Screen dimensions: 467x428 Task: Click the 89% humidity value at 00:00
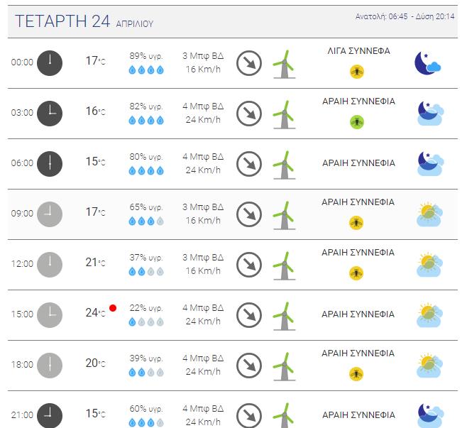(146, 56)
